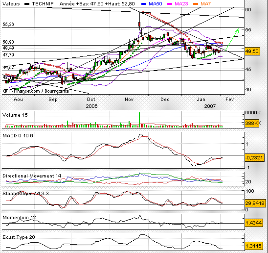Viewport: 268px width, 253px height.
Task: Click the 100 tick on the stochastic axis
Action: coord(249,191)
